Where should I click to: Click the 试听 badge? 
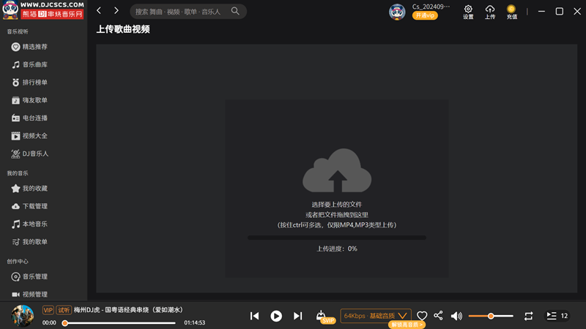click(64, 310)
